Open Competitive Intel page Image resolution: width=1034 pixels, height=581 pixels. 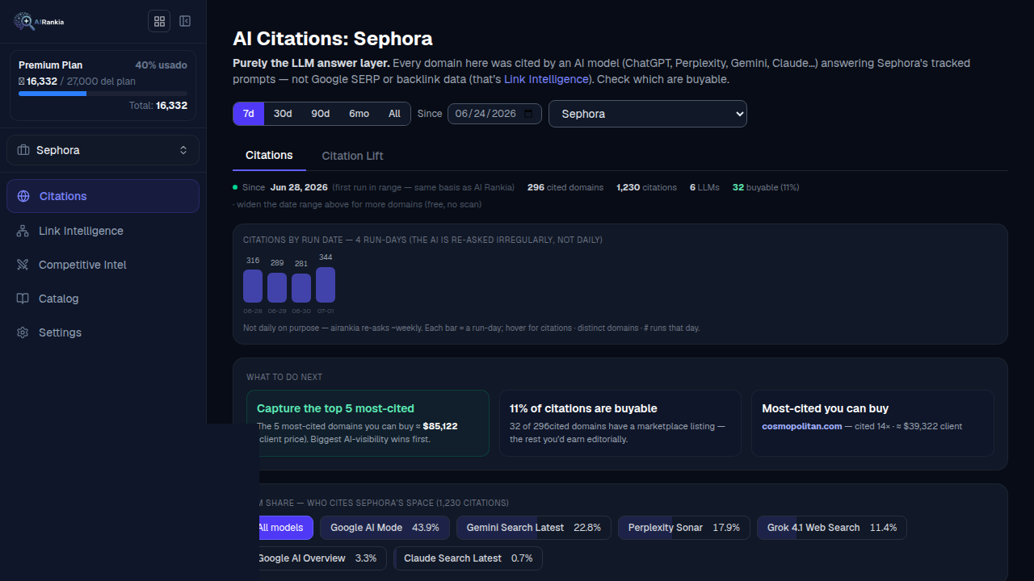click(103, 265)
